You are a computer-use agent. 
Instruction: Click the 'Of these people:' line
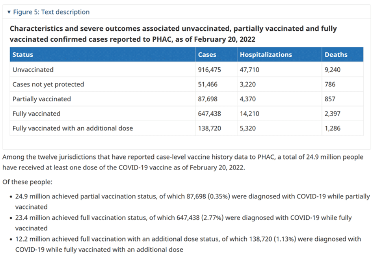click(x=27, y=182)
